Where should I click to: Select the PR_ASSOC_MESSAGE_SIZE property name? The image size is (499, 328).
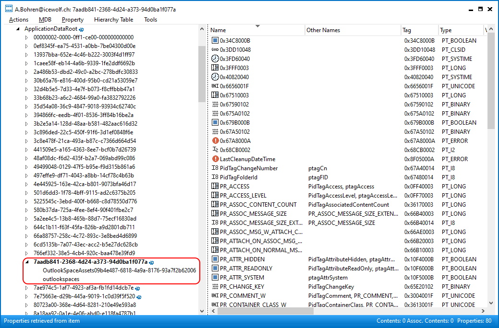[x=253, y=213]
